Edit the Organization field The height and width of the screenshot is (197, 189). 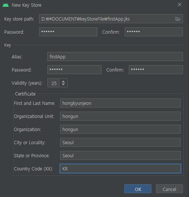120,129
